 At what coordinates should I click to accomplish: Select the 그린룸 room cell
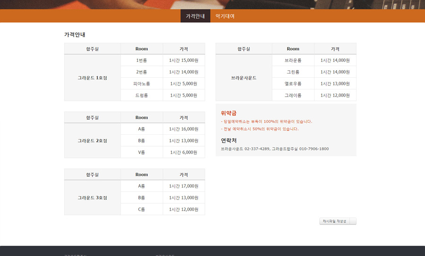coord(293,72)
